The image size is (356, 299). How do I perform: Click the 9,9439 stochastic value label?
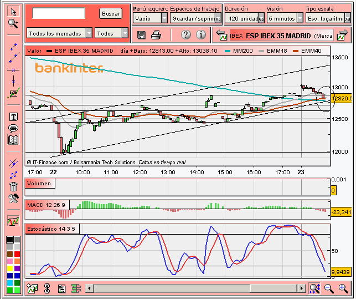340,272
